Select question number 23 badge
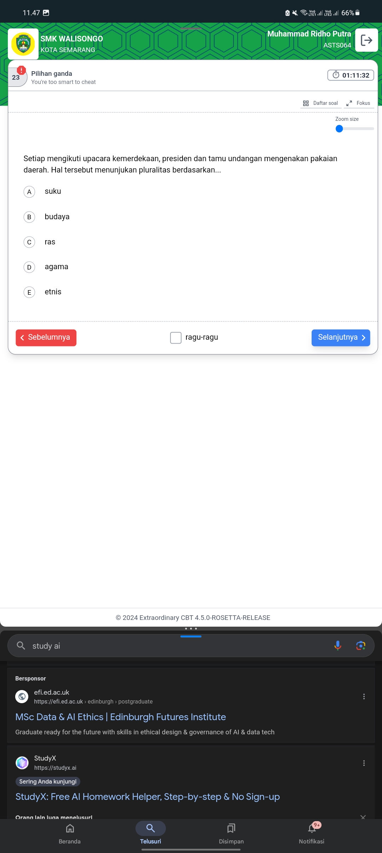This screenshot has width=382, height=853. point(16,77)
